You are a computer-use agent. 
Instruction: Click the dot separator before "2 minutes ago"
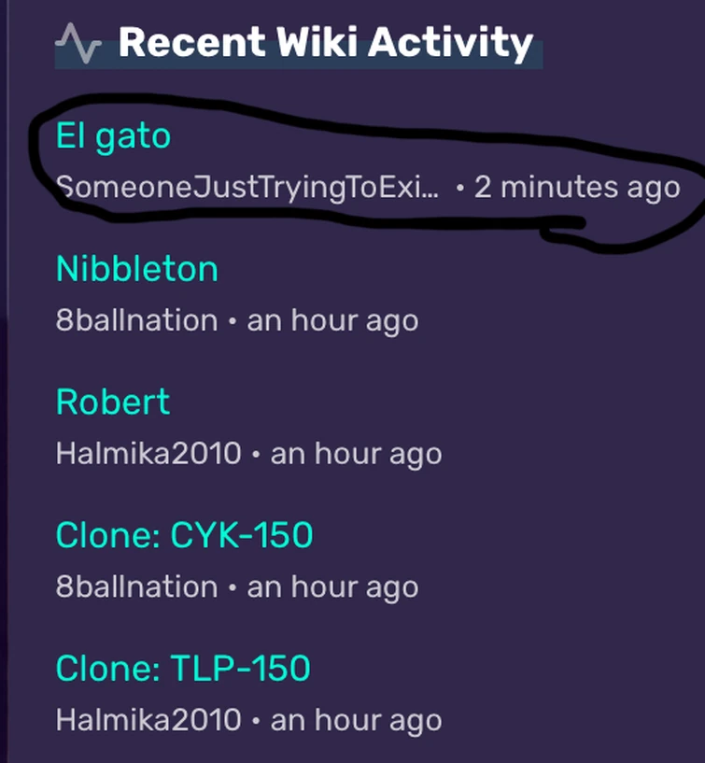[460, 188]
